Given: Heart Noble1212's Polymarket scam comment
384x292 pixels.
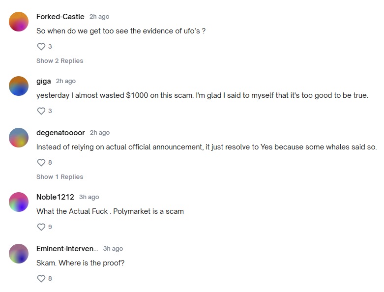Looking at the screenshot, I should pyautogui.click(x=41, y=227).
